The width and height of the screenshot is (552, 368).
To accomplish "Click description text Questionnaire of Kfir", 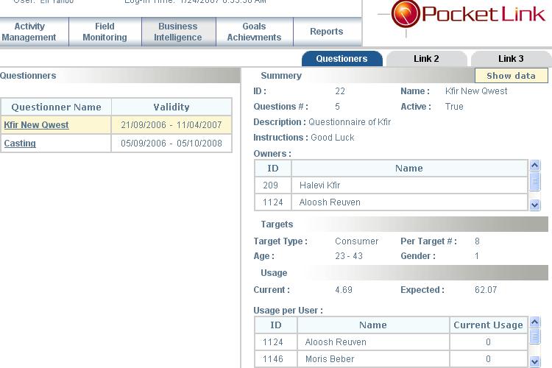I will (x=350, y=122).
